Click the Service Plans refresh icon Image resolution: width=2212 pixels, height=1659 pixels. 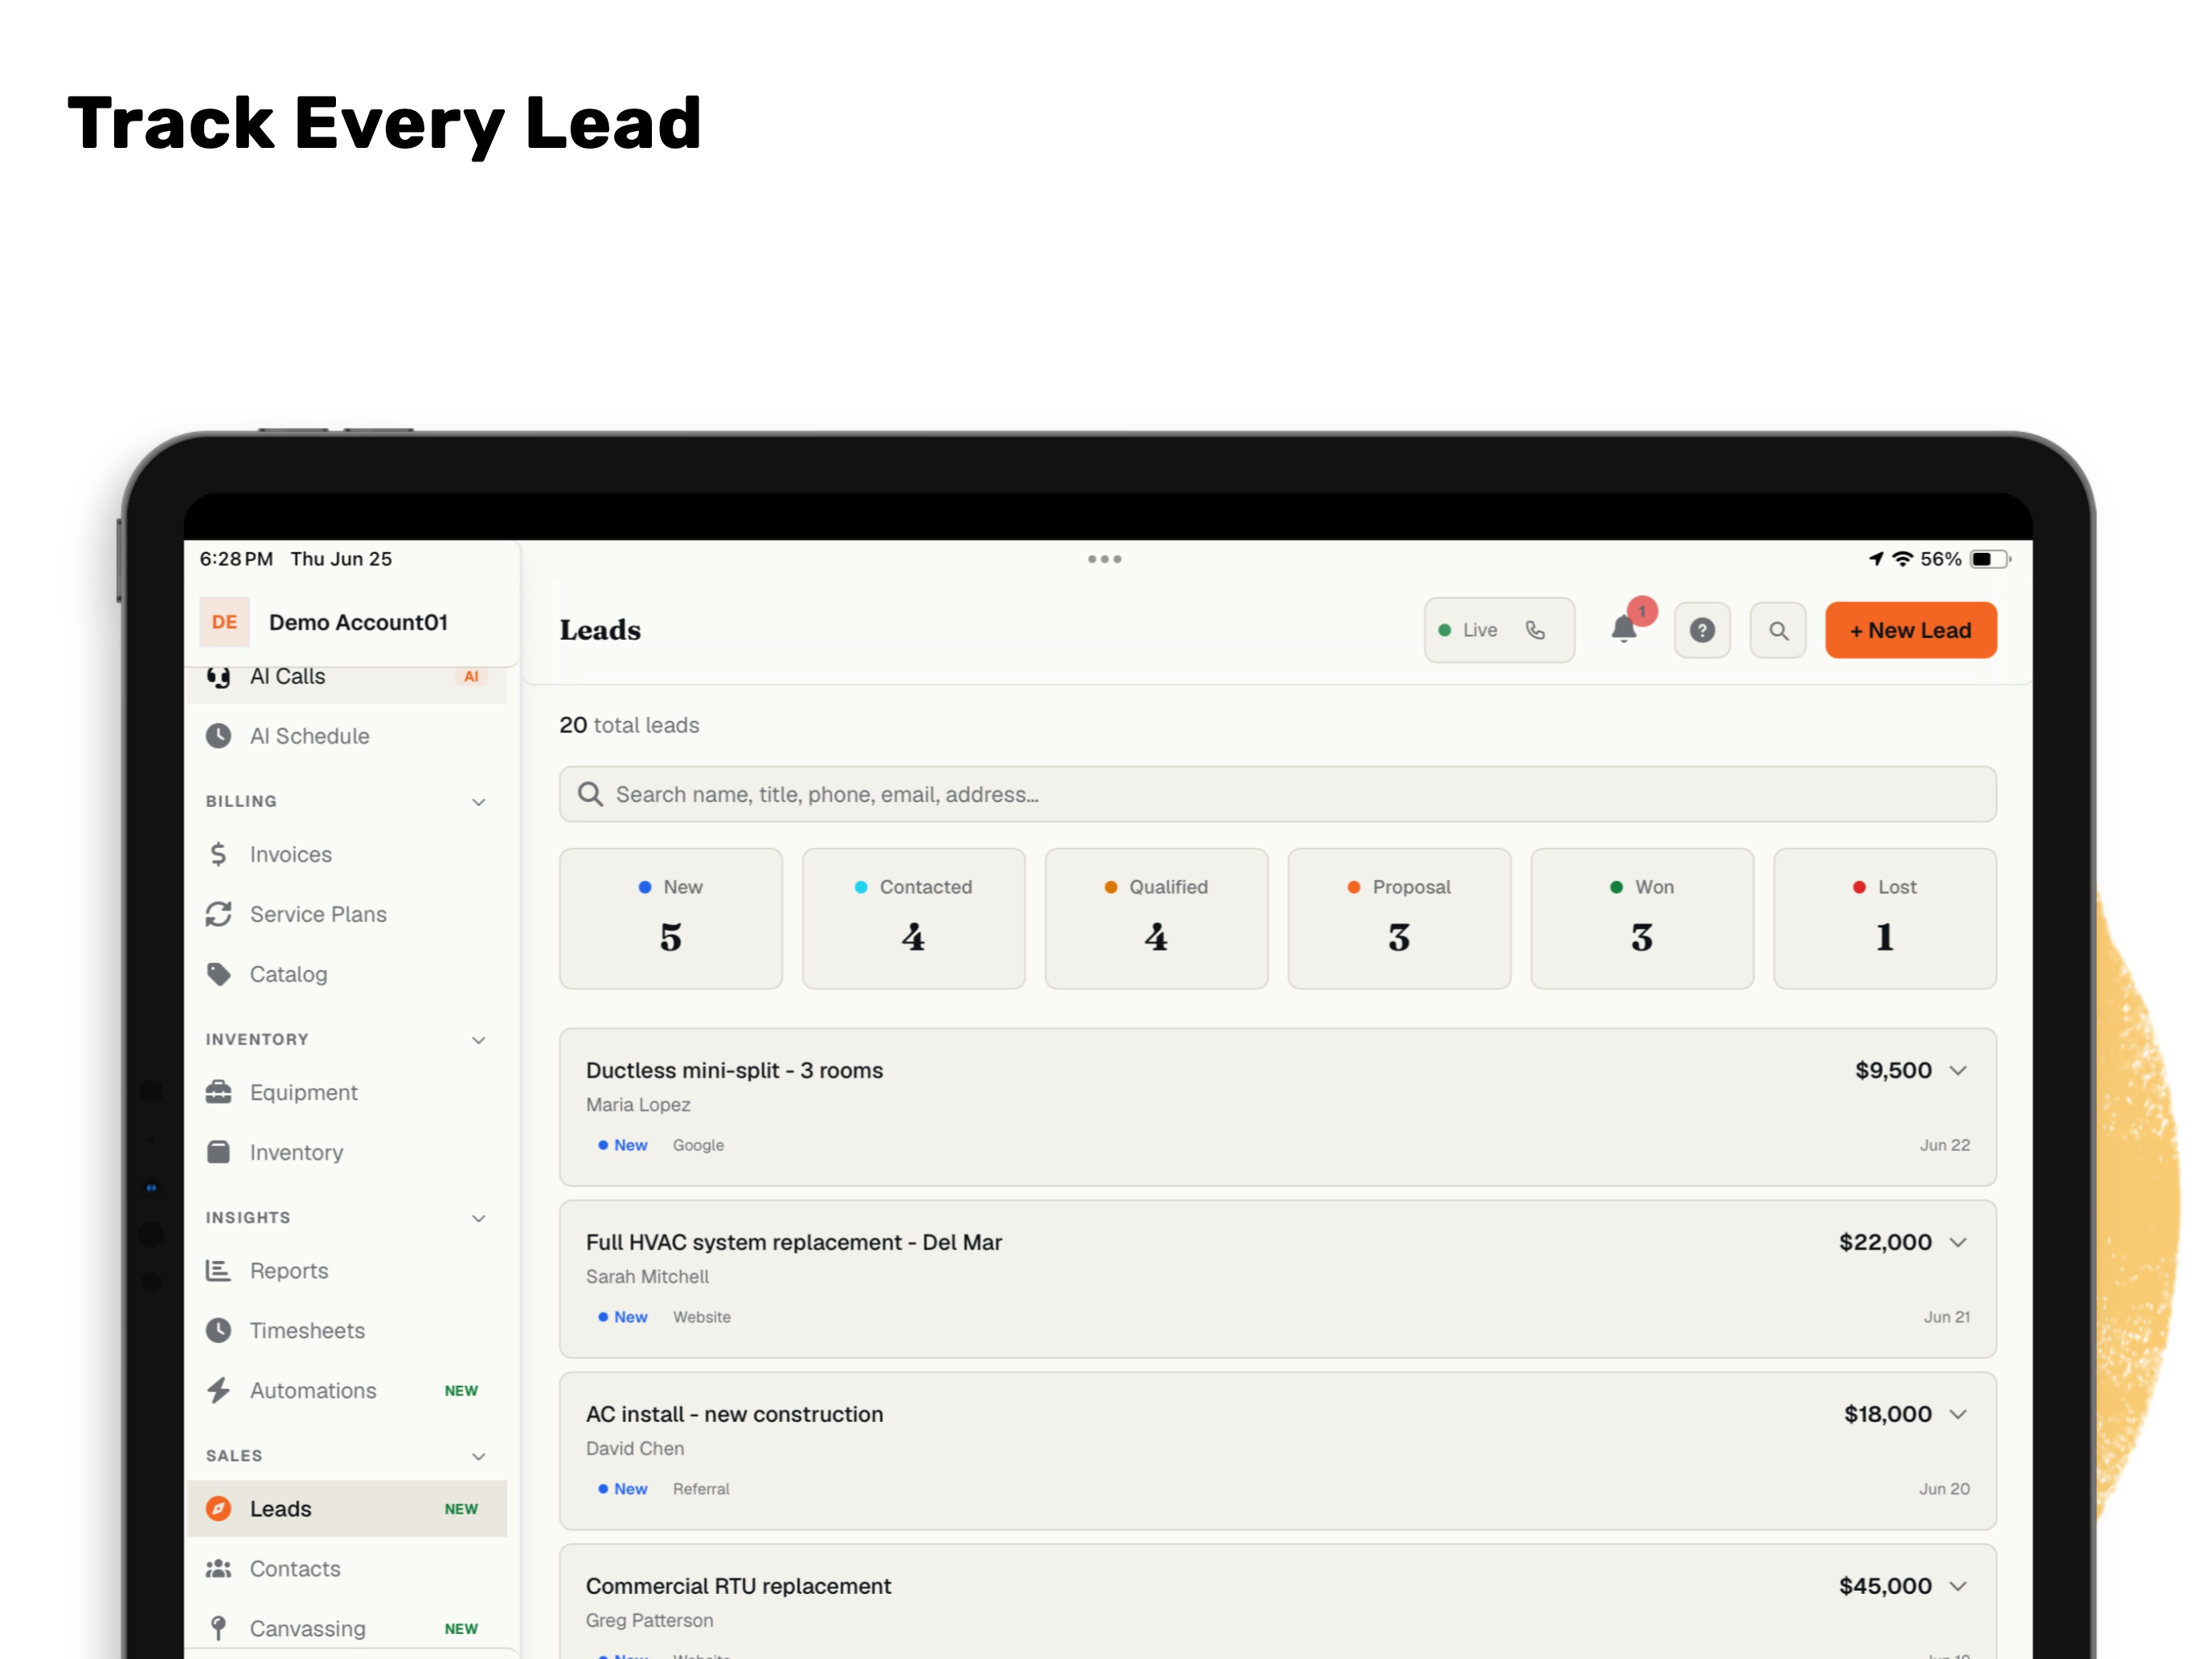[218, 914]
